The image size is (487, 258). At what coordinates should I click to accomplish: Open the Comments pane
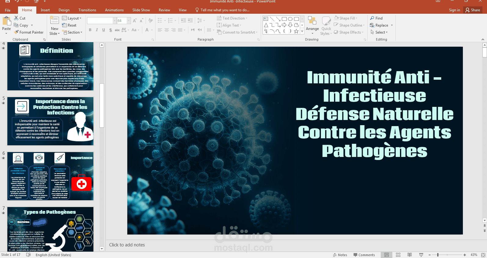pyautogui.click(x=364, y=255)
